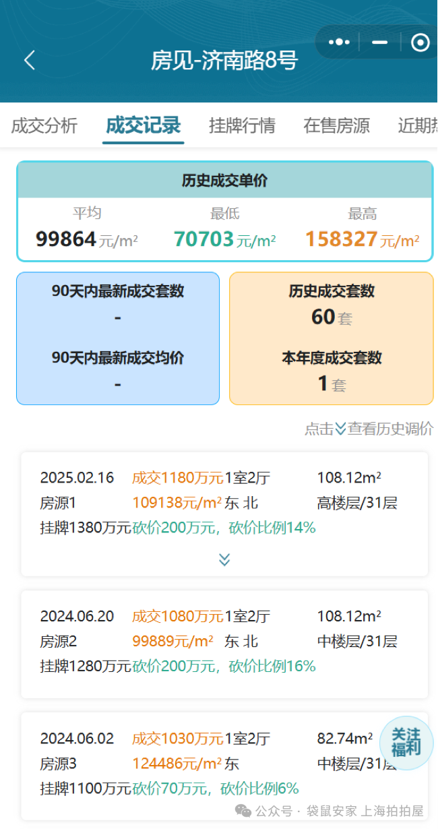This screenshot has height=829, width=438.
Task: Click the 90天内最新成交均价 label
Action: tap(118, 358)
